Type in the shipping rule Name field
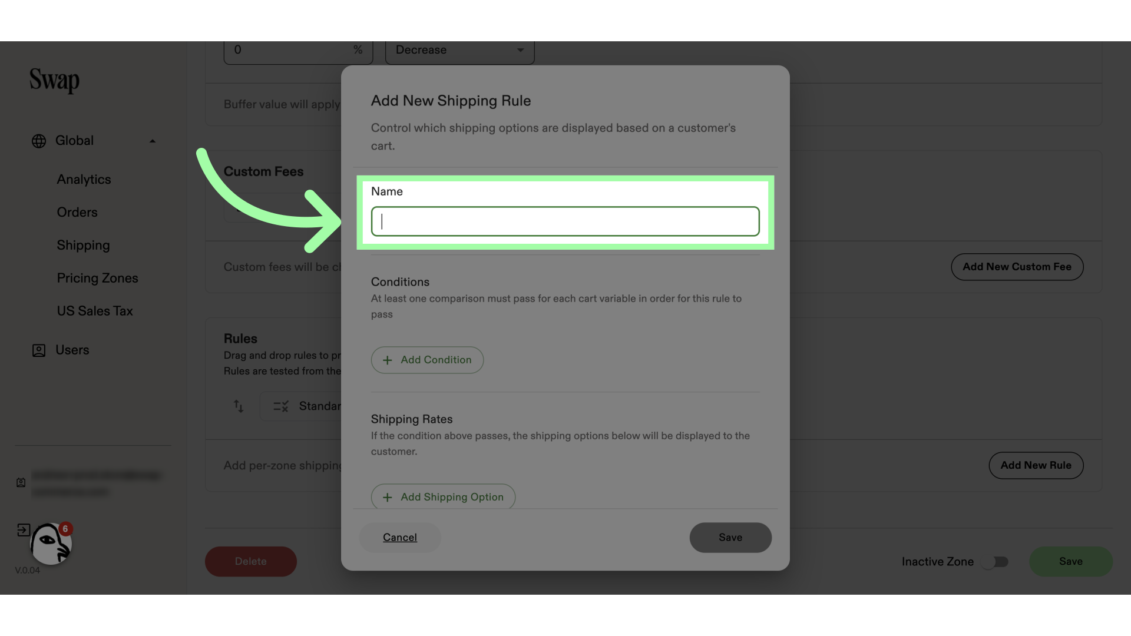This screenshot has height=636, width=1131. click(565, 221)
